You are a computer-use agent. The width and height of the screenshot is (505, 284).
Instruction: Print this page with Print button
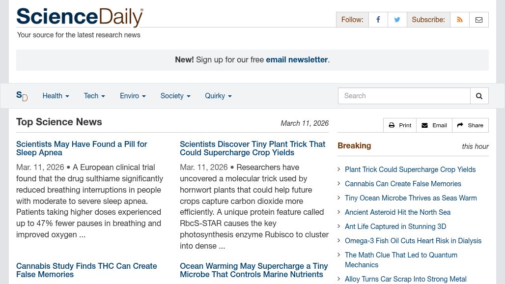(400, 125)
